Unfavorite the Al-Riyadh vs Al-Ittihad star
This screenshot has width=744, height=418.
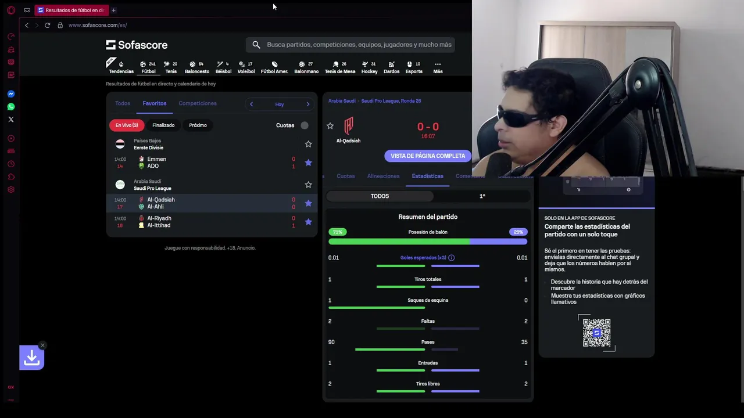pos(308,222)
